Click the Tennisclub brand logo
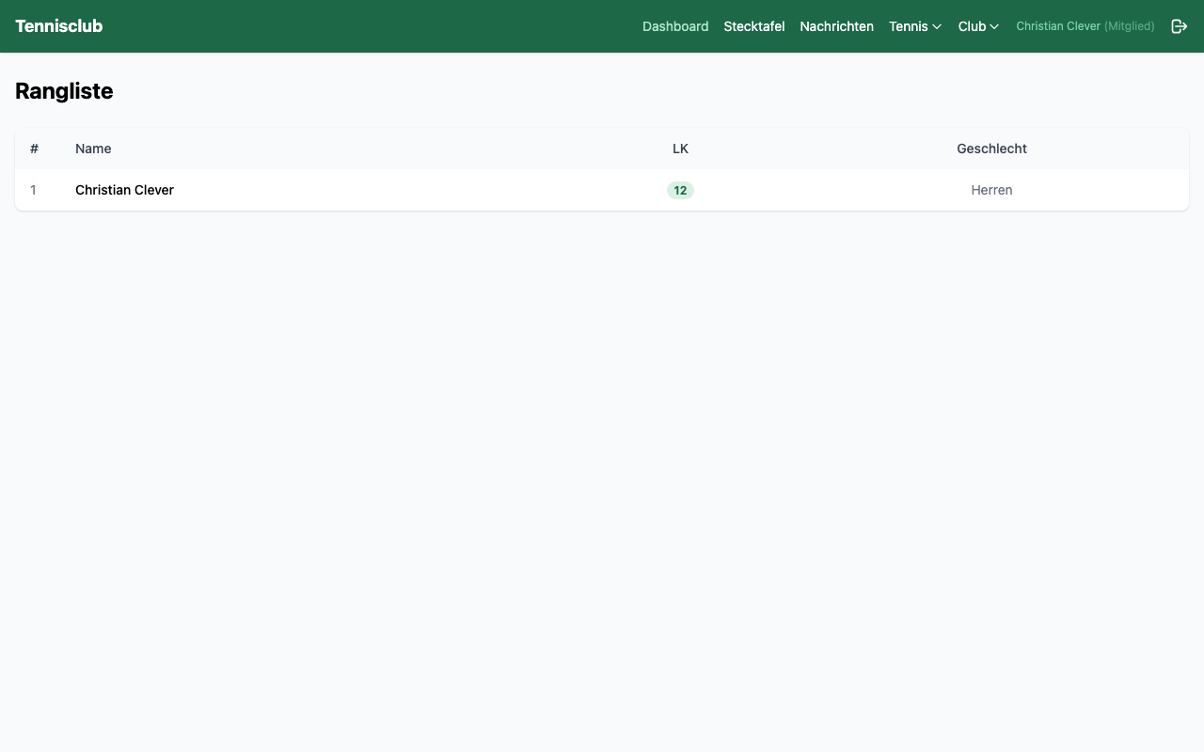This screenshot has width=1204, height=752. coord(58,26)
